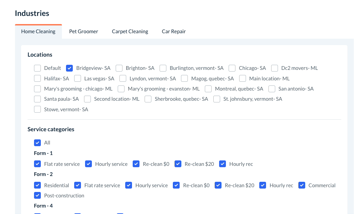
Task: Switch to the Pet Groomer tab
Action: point(83,32)
